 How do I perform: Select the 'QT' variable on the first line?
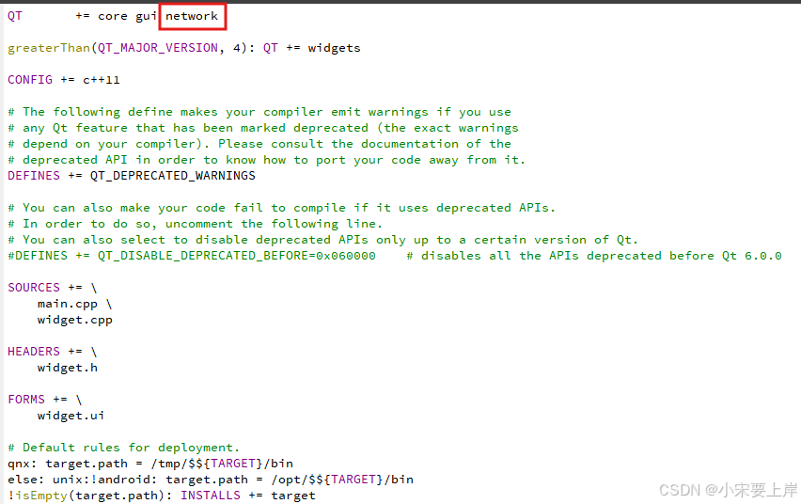tap(15, 16)
